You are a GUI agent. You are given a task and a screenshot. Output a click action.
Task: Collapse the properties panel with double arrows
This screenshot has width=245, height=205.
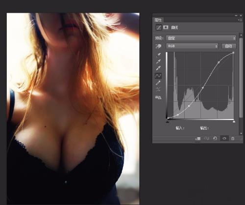click(236, 15)
